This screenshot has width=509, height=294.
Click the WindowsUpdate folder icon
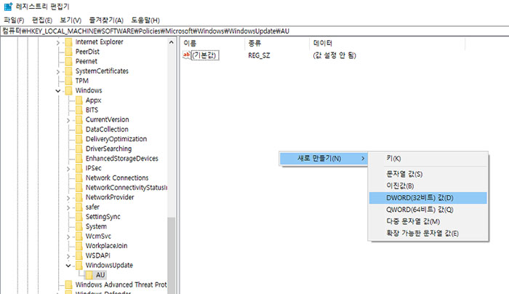(79, 265)
